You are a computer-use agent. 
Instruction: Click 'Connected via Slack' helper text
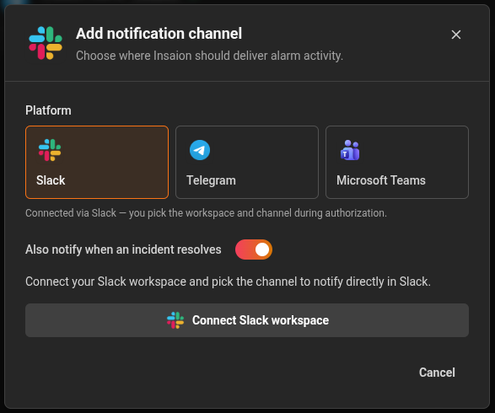[x=206, y=213]
